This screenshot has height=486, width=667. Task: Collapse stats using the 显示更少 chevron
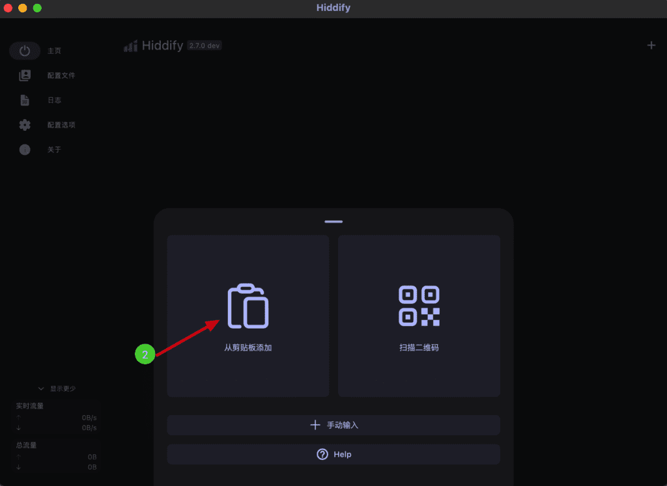41,388
